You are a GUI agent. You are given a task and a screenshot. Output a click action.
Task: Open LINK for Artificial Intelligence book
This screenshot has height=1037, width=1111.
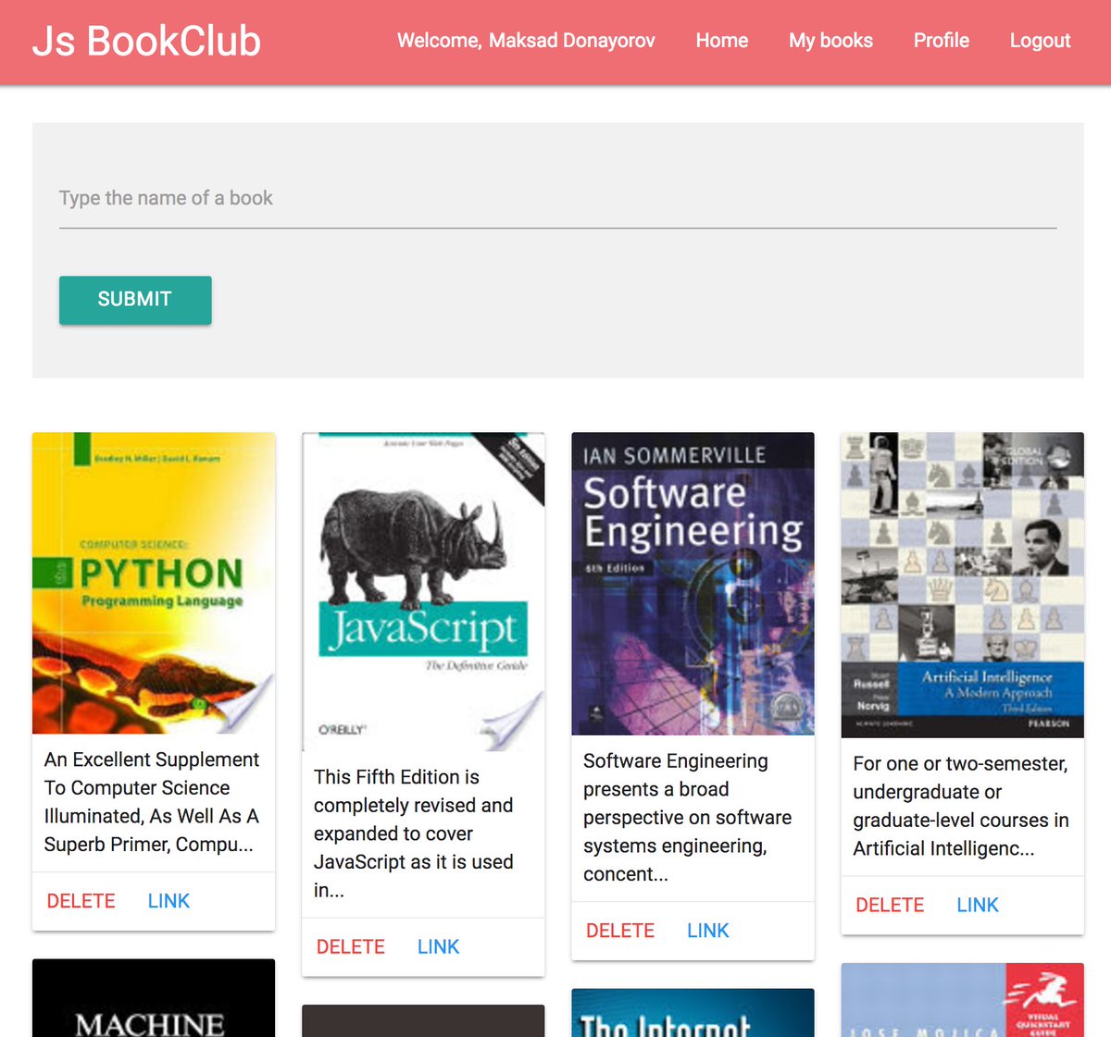[x=978, y=905]
